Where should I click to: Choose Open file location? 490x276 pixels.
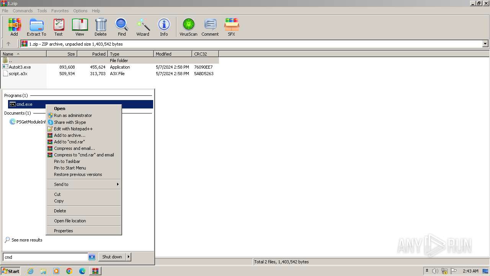[84, 221]
